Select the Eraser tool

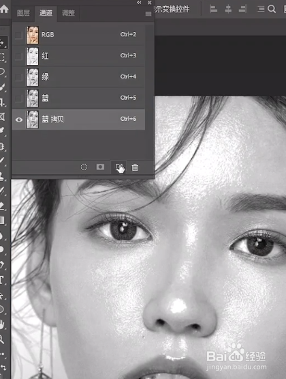pos(2,206)
